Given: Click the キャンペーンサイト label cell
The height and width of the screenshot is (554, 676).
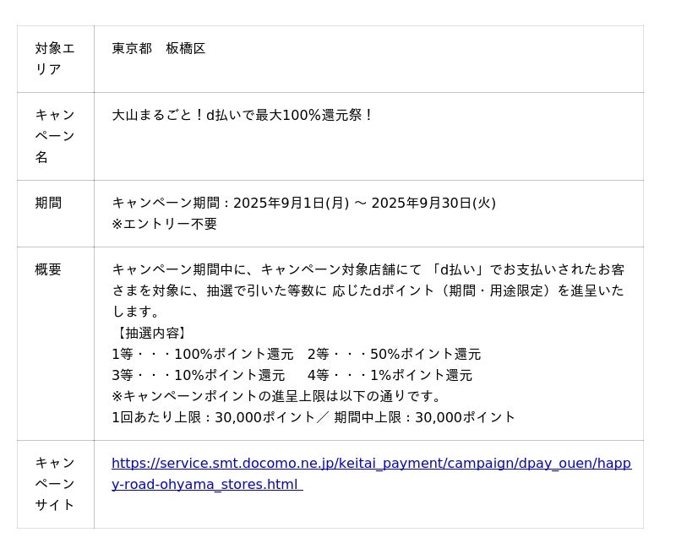Looking at the screenshot, I should click(55, 484).
